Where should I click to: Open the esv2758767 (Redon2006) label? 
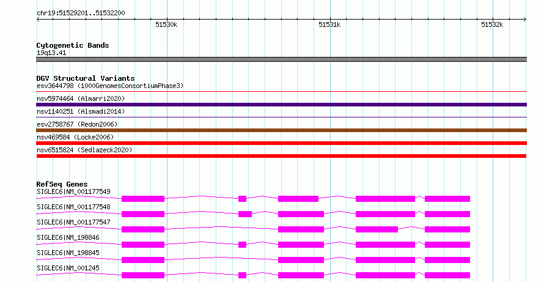pos(77,124)
